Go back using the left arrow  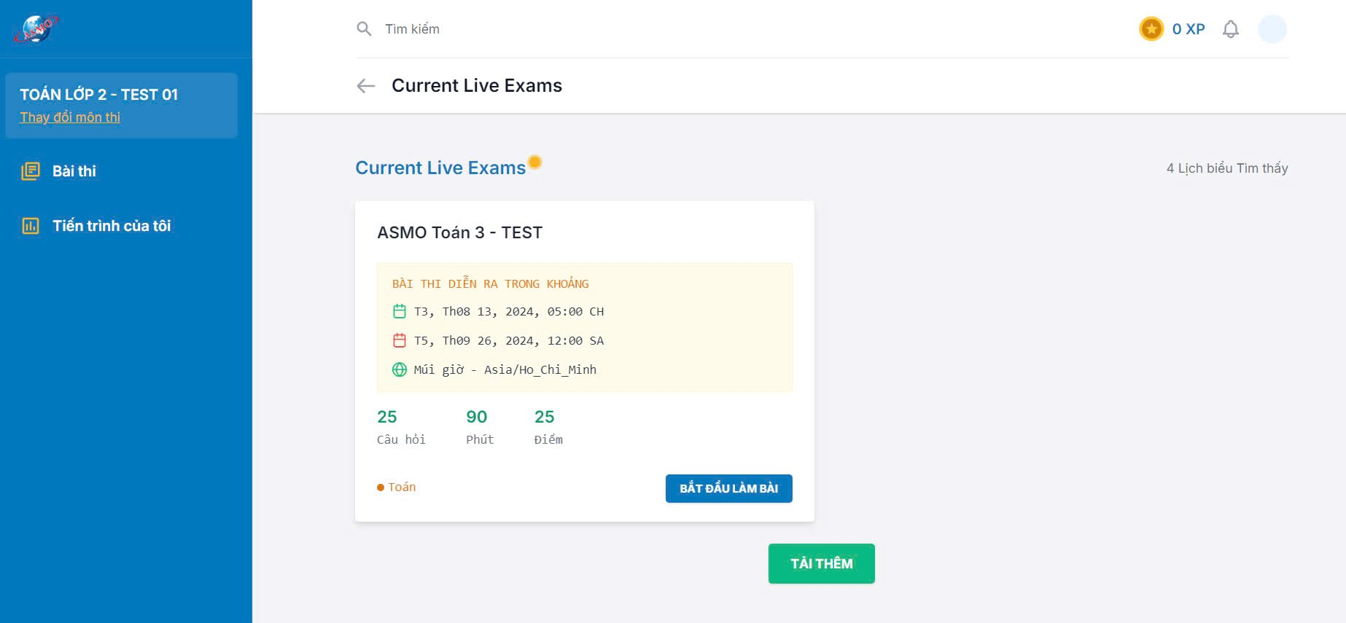pos(366,86)
